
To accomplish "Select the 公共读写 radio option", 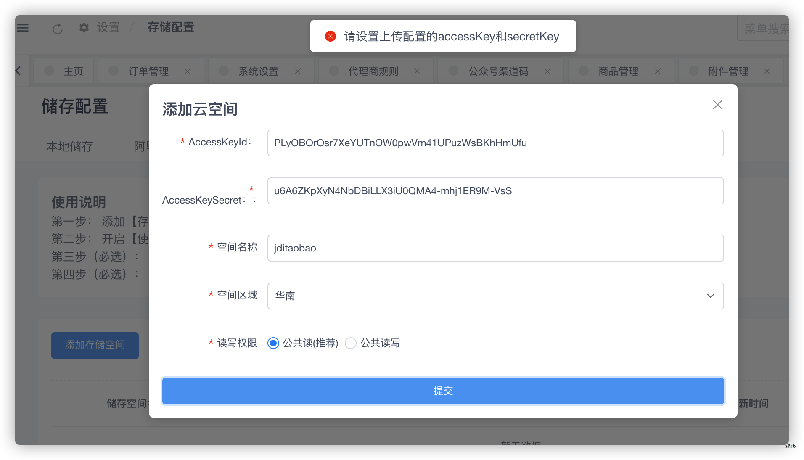I will (351, 344).
